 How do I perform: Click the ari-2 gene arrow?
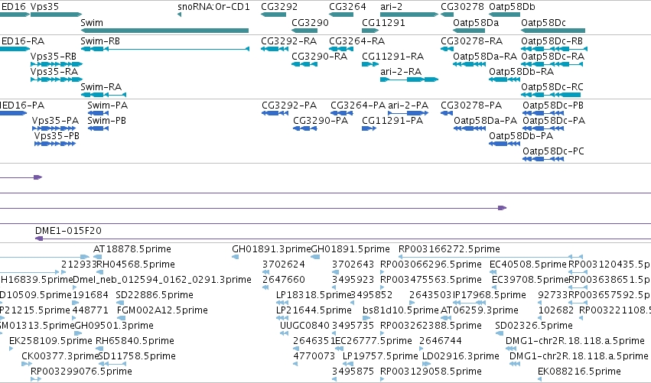tap(409, 15)
